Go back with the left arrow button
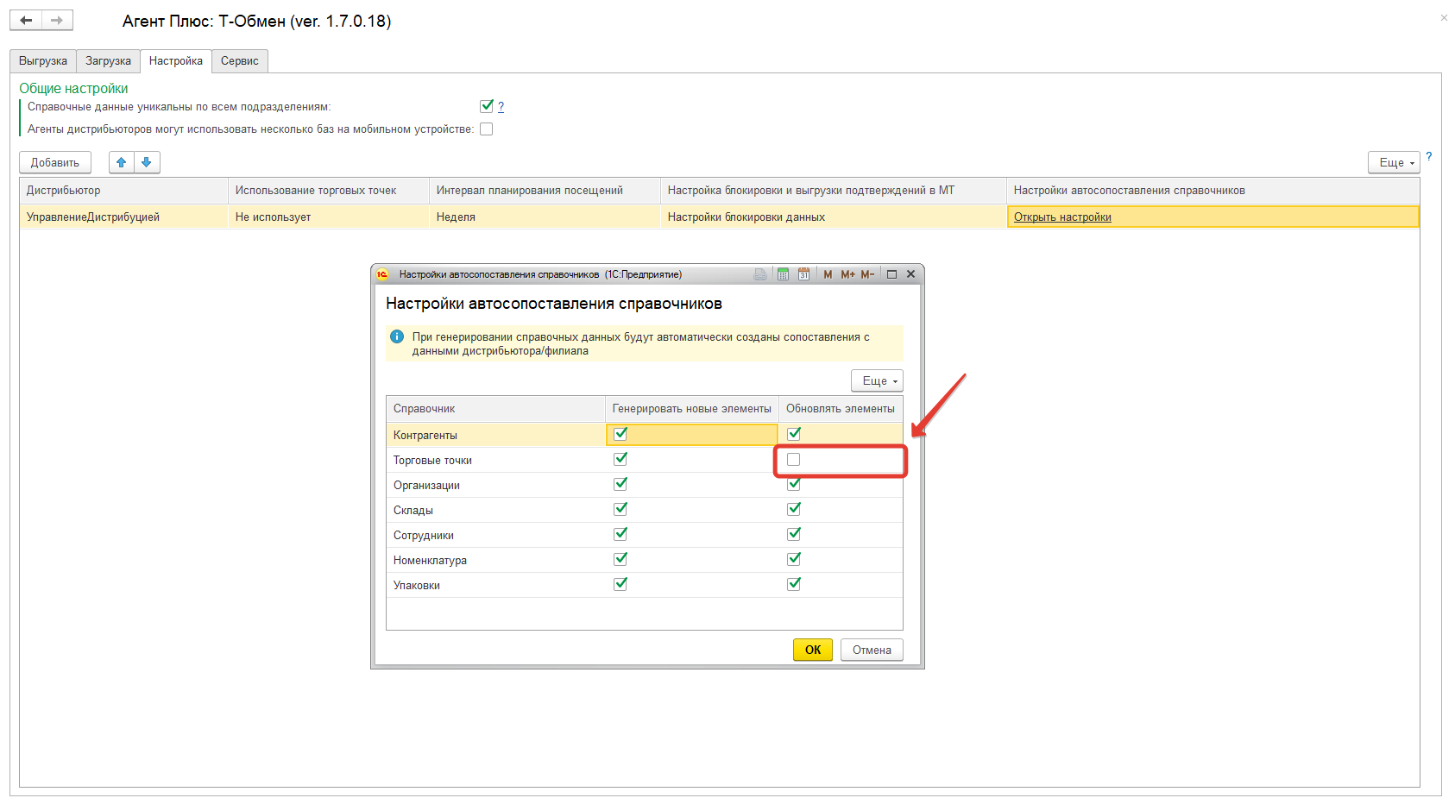The image size is (1455, 798). 26,20
